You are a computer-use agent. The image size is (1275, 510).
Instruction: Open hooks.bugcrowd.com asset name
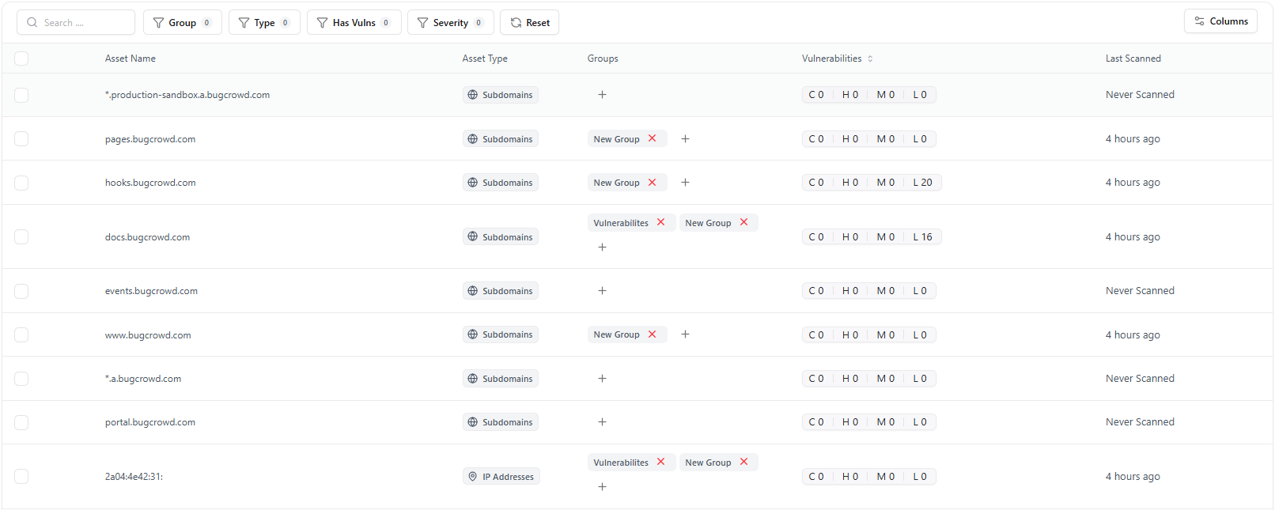[150, 183]
